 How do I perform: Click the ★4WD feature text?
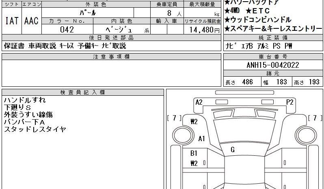pos(232,11)
